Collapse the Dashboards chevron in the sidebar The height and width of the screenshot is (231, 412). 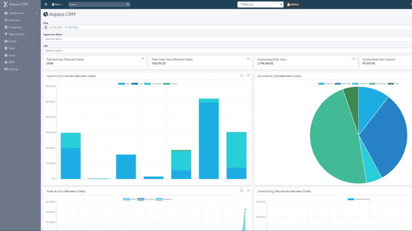[36, 13]
